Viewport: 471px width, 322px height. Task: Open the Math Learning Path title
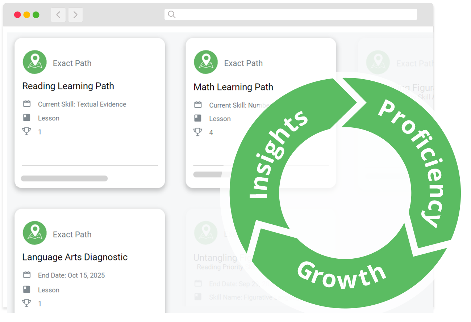pyautogui.click(x=233, y=87)
